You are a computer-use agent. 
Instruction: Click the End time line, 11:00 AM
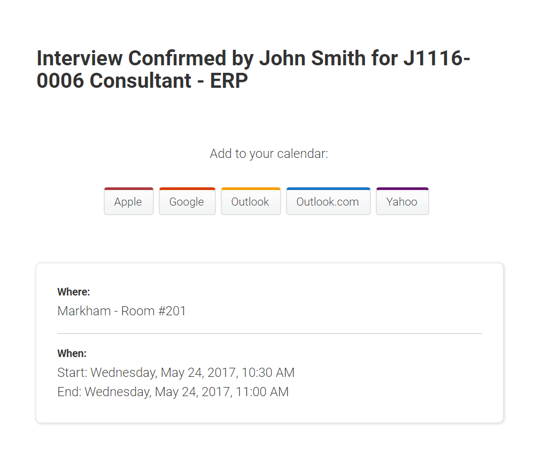pos(173,392)
